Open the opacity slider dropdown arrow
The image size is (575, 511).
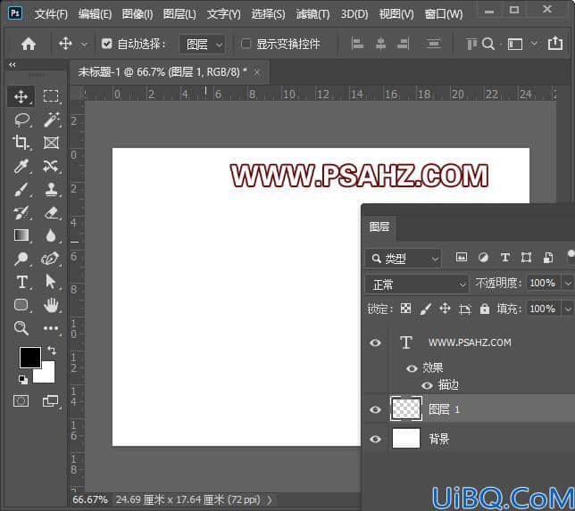point(568,283)
